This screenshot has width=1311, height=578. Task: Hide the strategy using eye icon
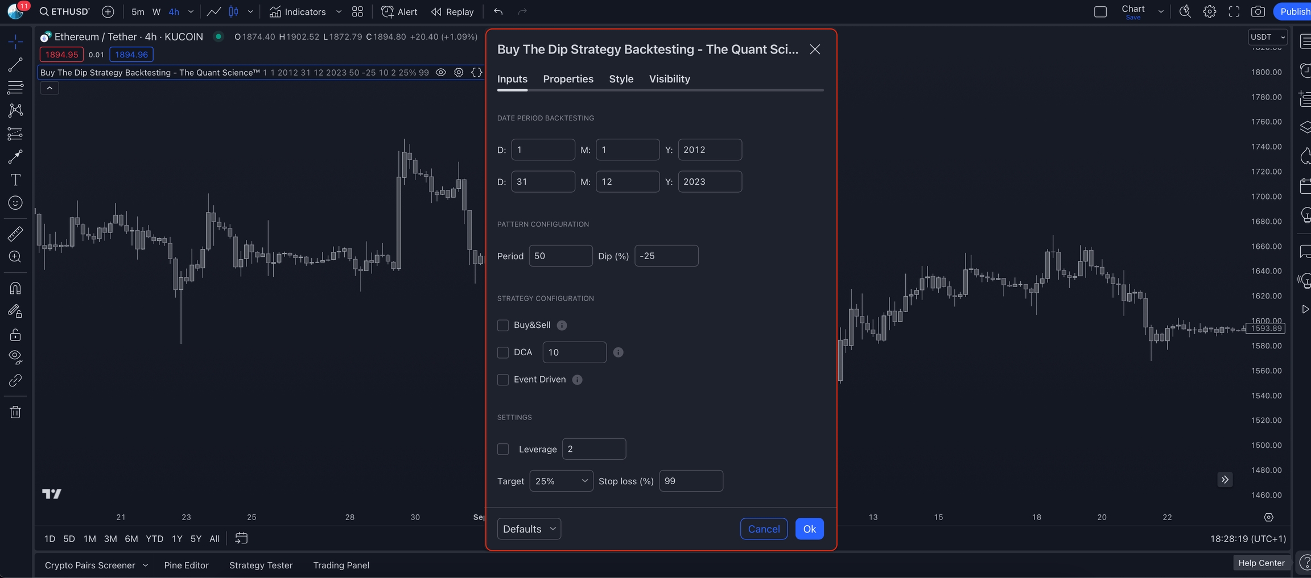click(440, 72)
